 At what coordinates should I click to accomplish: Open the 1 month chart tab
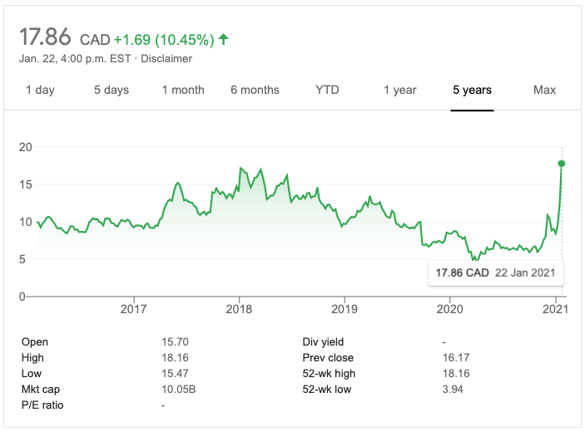tap(183, 90)
